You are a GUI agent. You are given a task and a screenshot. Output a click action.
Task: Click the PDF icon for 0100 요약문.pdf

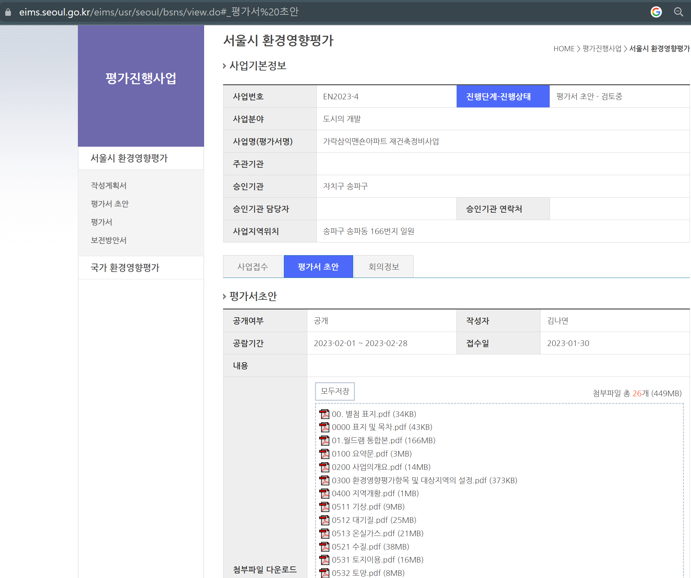click(324, 454)
